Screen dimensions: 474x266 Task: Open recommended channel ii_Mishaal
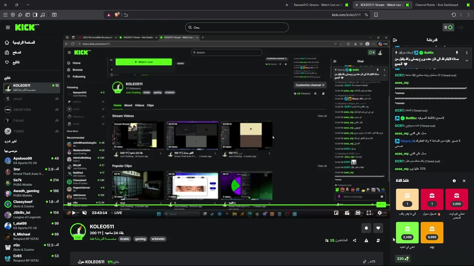pyautogui.click(x=31, y=236)
